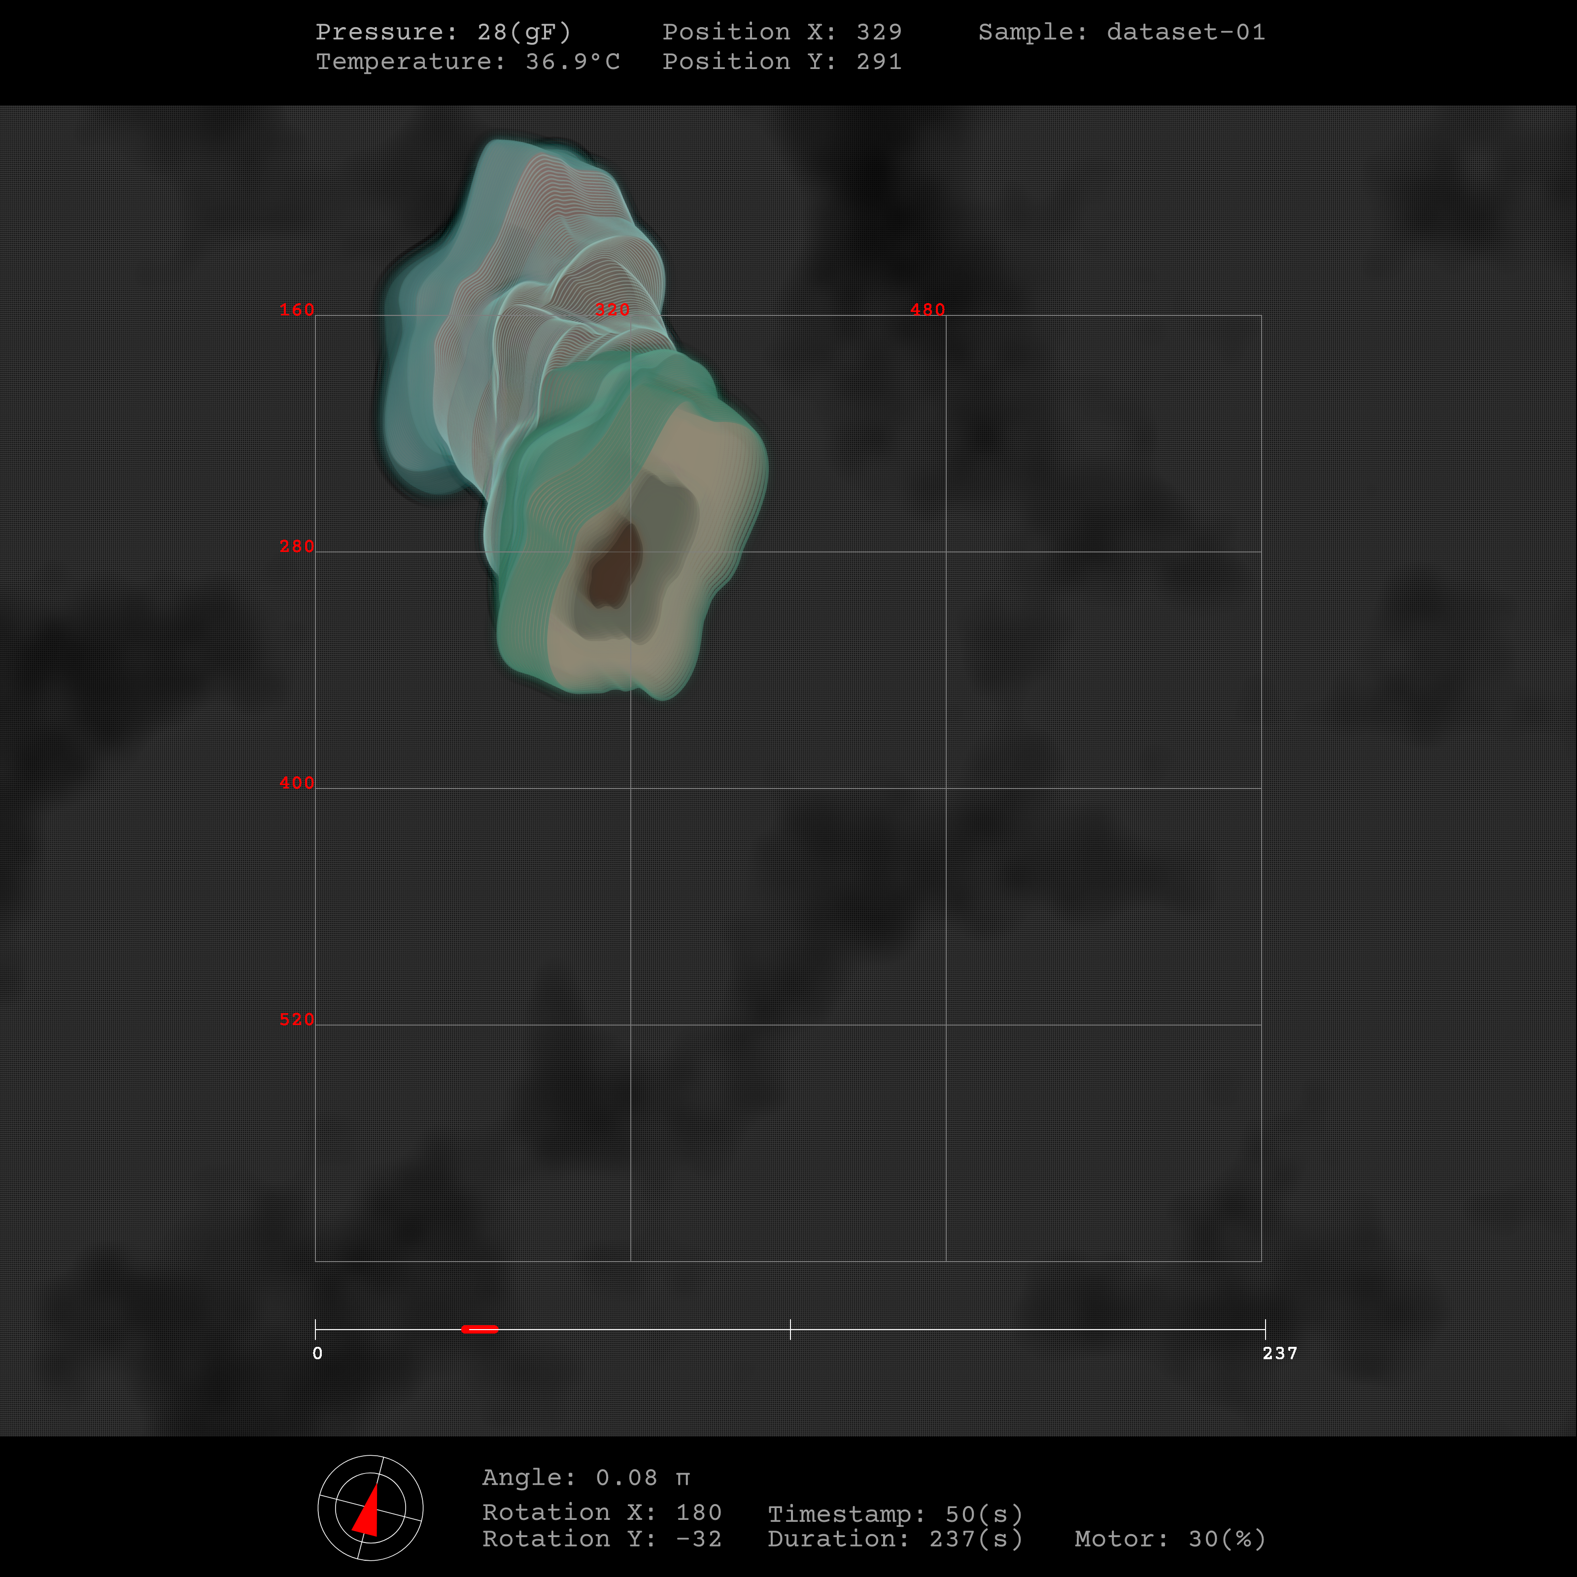The height and width of the screenshot is (1577, 1577).
Task: Click the Motor 30(%) readout
Action: pyautogui.click(x=1169, y=1539)
